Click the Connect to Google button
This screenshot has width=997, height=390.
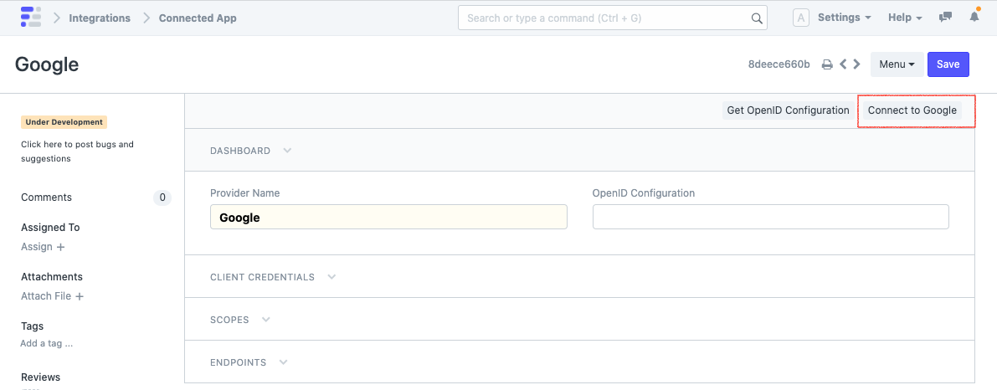(x=912, y=110)
